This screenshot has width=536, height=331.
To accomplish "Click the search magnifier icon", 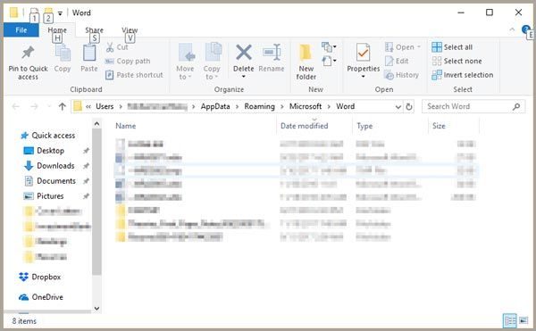I will [x=516, y=106].
